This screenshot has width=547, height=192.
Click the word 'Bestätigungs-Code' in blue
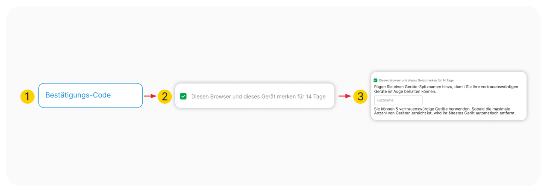click(78, 95)
